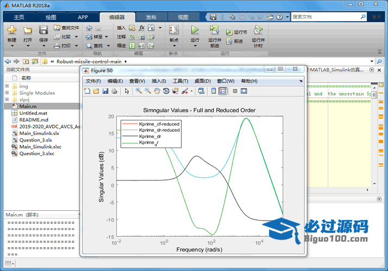Click Run and Time icon

tap(258, 30)
